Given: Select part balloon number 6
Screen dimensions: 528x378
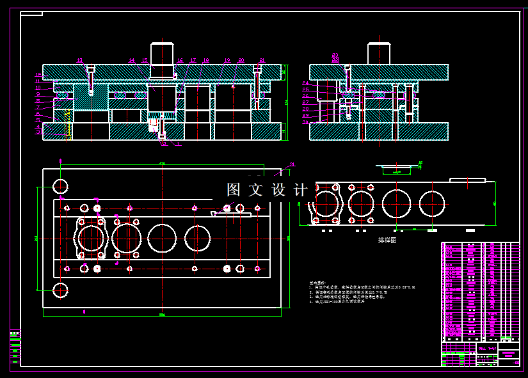Looking at the screenshot, I should 38,114.
